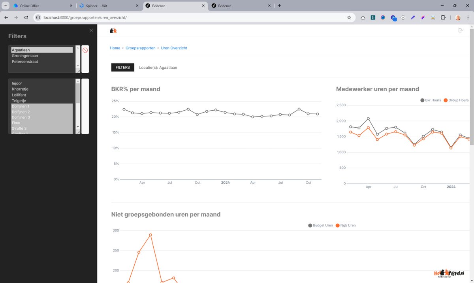The width and height of the screenshot is (474, 283).
Task: Open the teal square extension icon
Action: [373, 17]
